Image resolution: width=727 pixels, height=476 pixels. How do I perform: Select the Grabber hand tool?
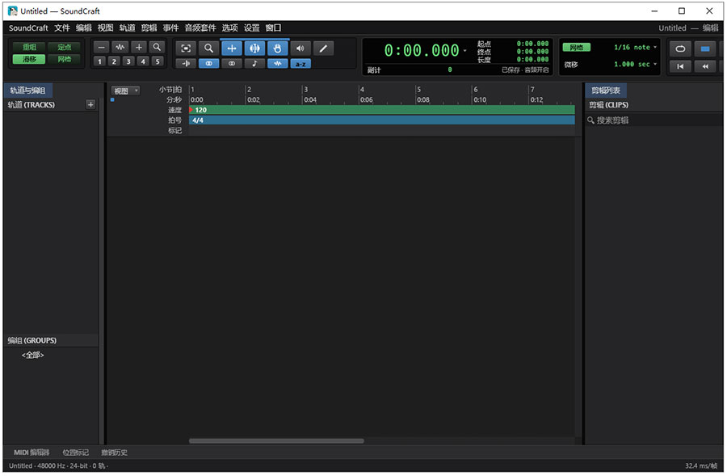(x=277, y=48)
